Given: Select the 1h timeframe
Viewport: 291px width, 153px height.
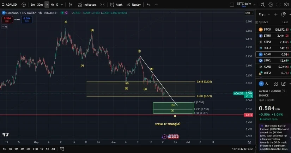Looking at the screenshot, I should [47, 5].
